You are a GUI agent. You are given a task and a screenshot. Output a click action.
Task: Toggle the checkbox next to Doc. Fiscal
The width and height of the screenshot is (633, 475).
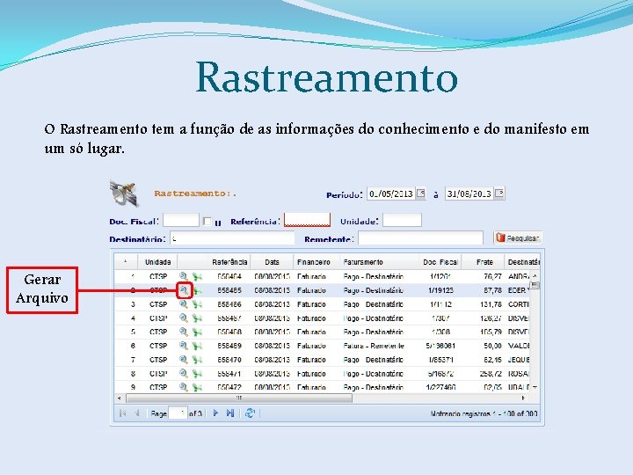[207, 221]
